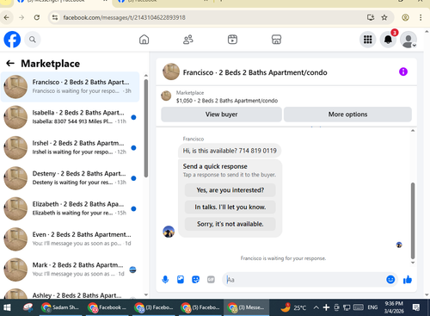Click the conversation list scrollbar
This screenshot has width=430, height=316.
click(x=146, y=128)
